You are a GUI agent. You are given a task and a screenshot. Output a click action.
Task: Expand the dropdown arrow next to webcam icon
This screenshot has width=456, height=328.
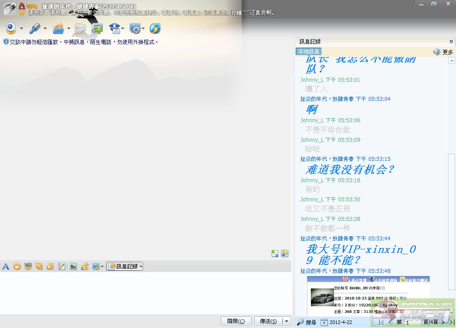(21, 29)
